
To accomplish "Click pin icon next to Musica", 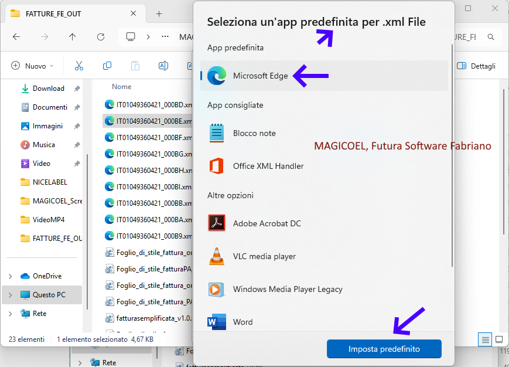I will tap(77, 145).
